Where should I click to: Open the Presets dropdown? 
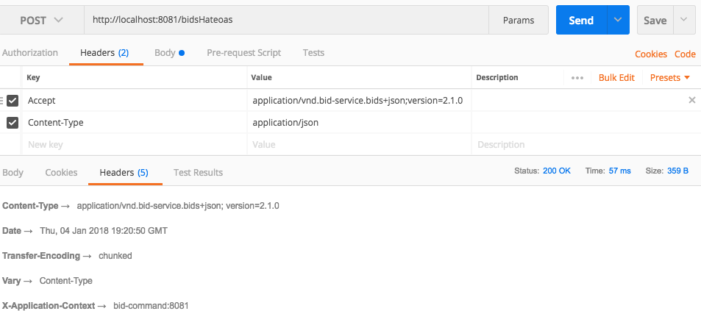coord(670,78)
